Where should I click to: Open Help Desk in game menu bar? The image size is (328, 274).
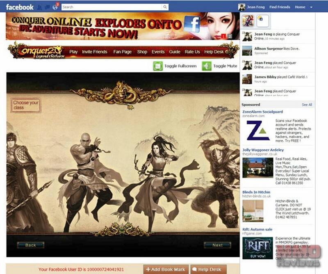click(214, 52)
